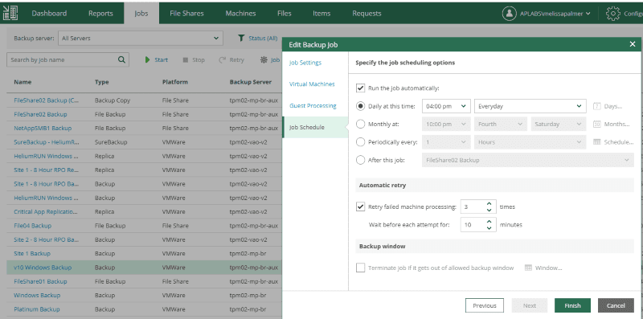The width and height of the screenshot is (643, 319).
Task: Open the Schedule... link
Action: tap(619, 142)
